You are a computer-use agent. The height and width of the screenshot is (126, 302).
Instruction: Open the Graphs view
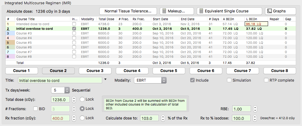(280, 11)
